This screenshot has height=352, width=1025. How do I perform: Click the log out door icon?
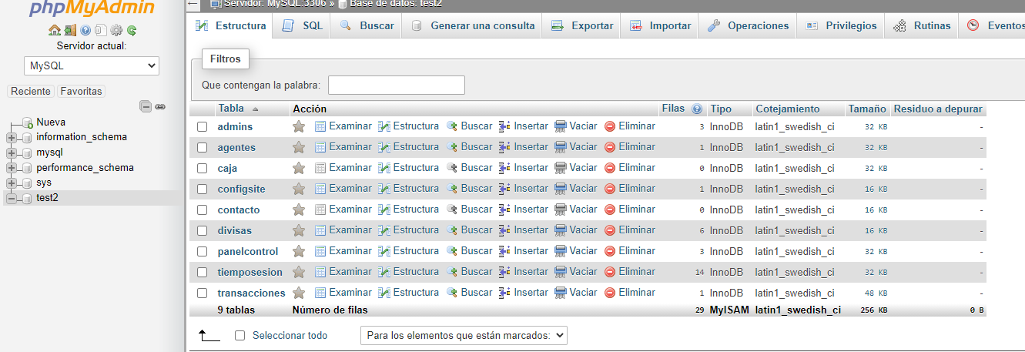70,31
